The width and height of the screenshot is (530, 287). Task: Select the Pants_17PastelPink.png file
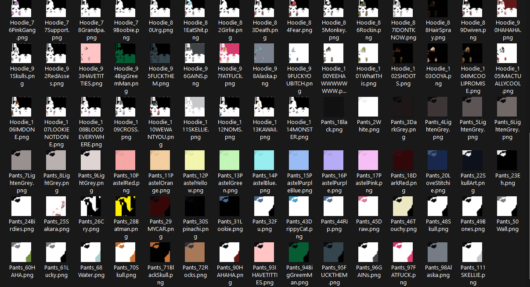point(368,172)
